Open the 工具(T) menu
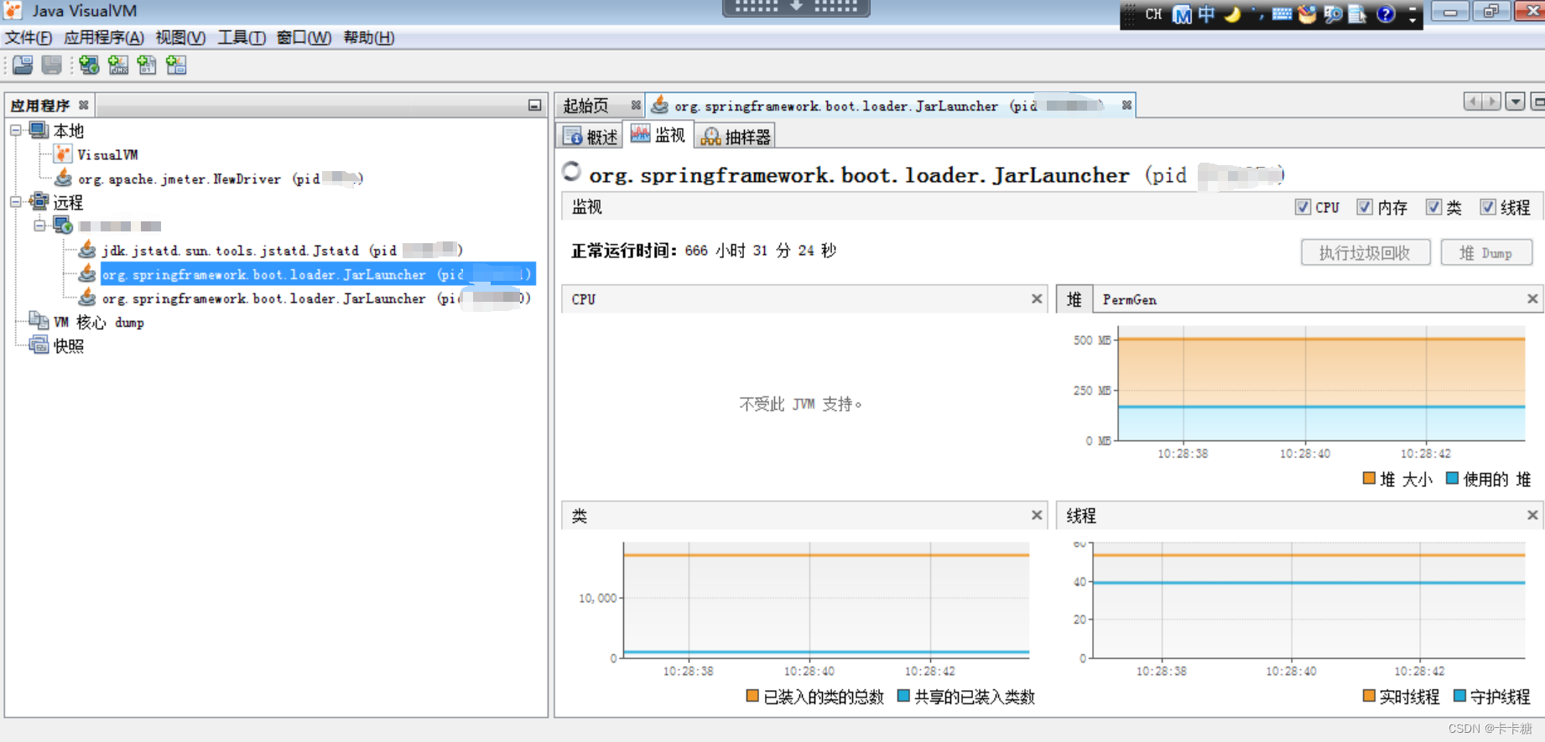The width and height of the screenshot is (1545, 742). (x=242, y=38)
